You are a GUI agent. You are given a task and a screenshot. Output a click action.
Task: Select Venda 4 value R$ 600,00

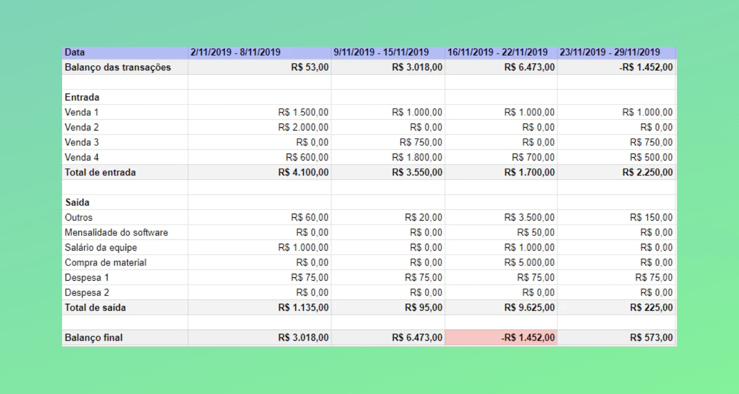click(x=260, y=158)
